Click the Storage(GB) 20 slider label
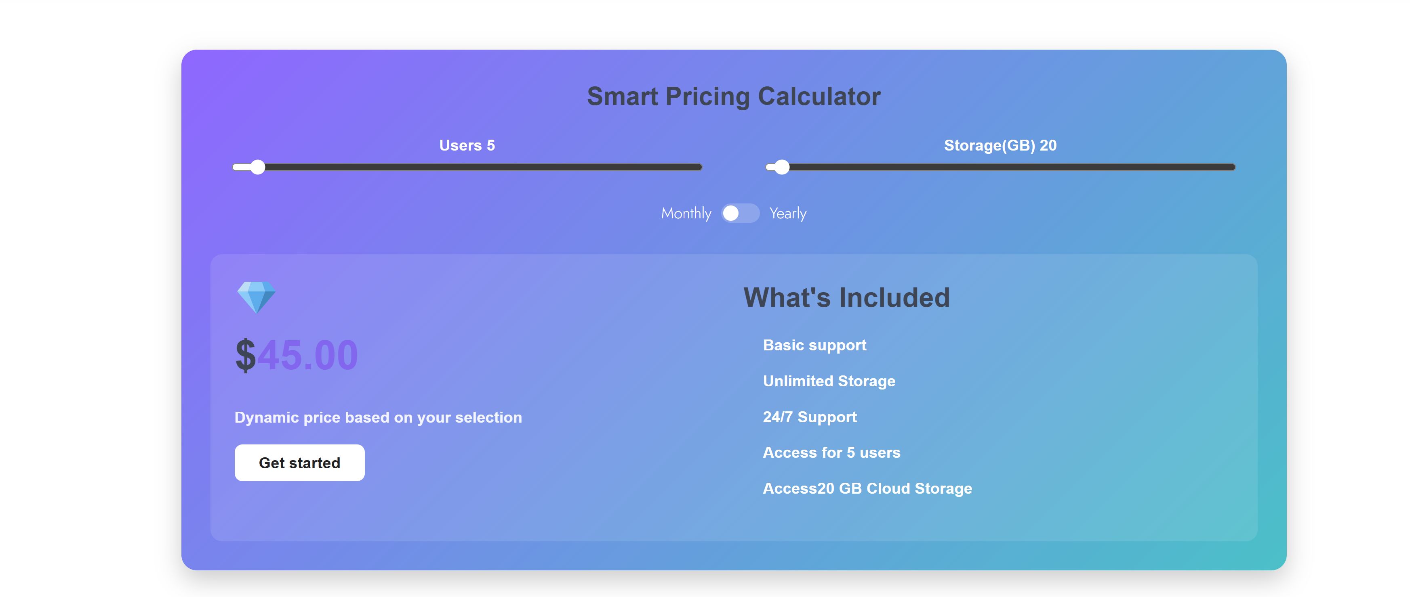 [1000, 145]
